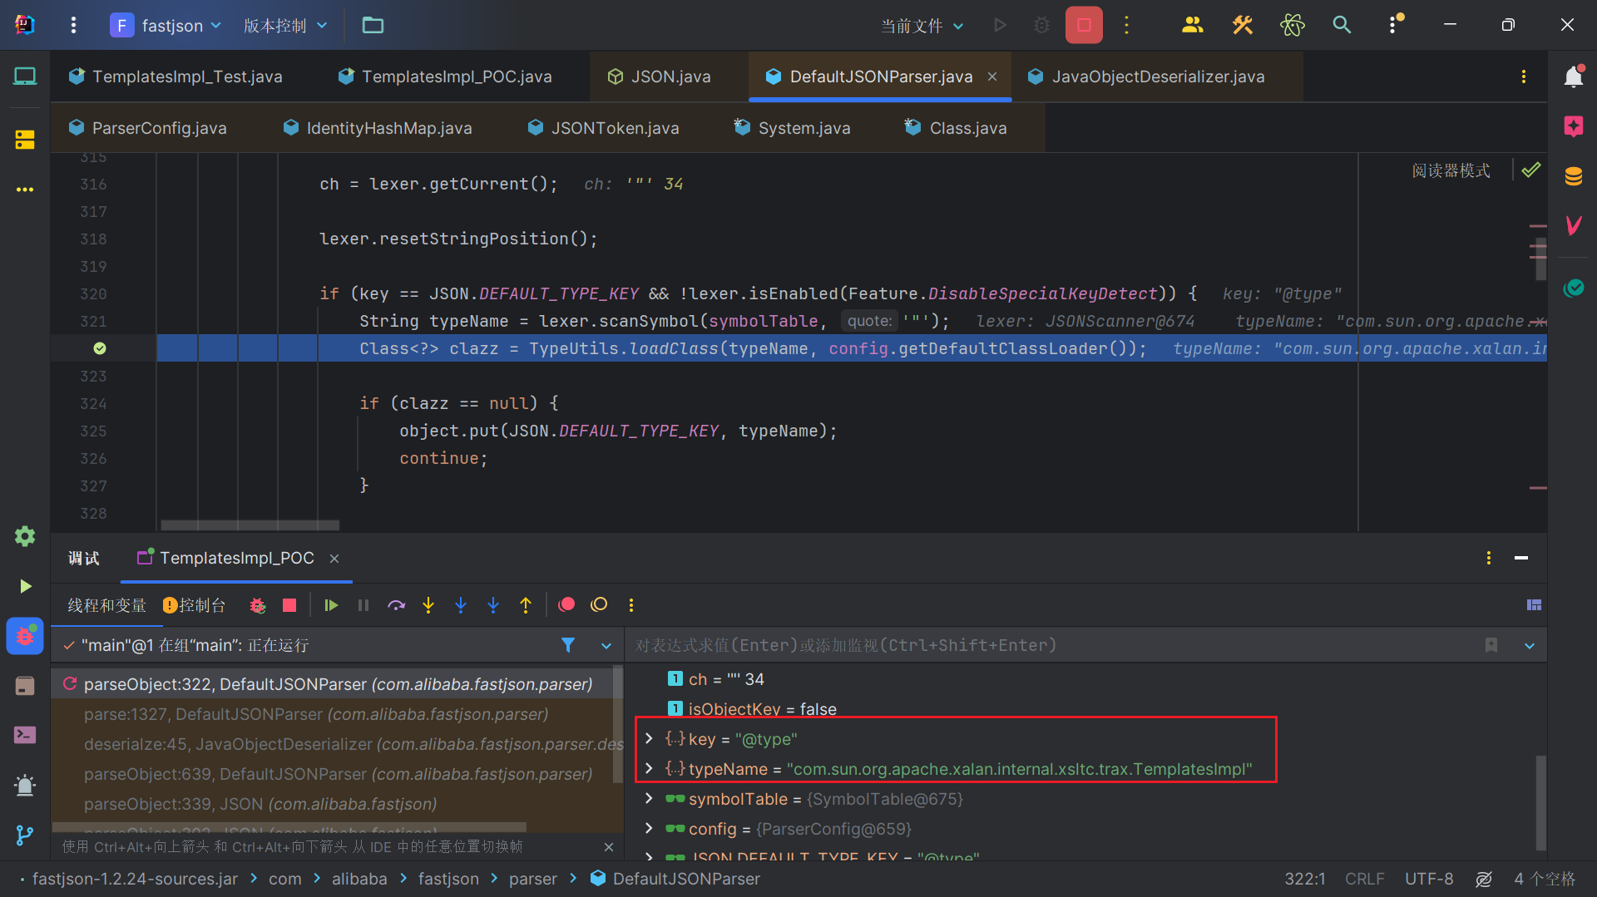Click thread filter funnel icon
Image resolution: width=1597 pixels, height=897 pixels.
coord(568,645)
